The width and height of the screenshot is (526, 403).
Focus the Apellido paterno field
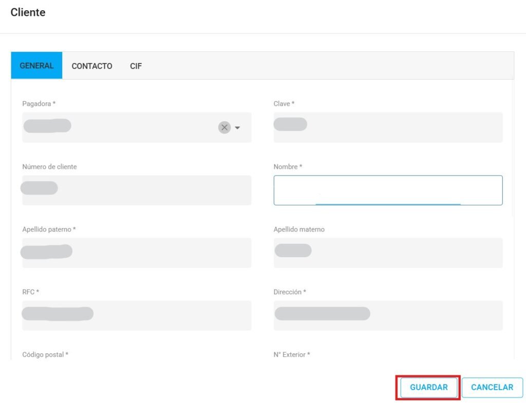click(x=136, y=253)
